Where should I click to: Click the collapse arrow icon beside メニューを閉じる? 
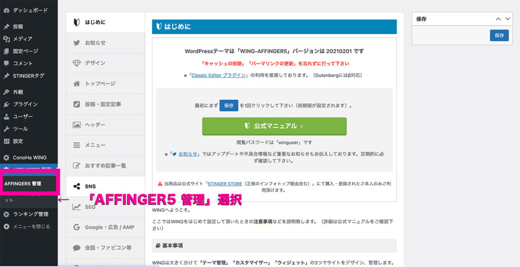pos(6,226)
